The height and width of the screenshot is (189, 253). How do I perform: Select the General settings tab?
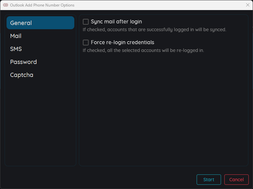click(40, 23)
